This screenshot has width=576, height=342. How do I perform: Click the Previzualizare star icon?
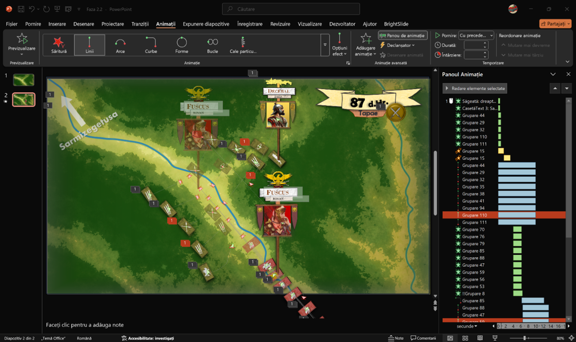point(22,39)
